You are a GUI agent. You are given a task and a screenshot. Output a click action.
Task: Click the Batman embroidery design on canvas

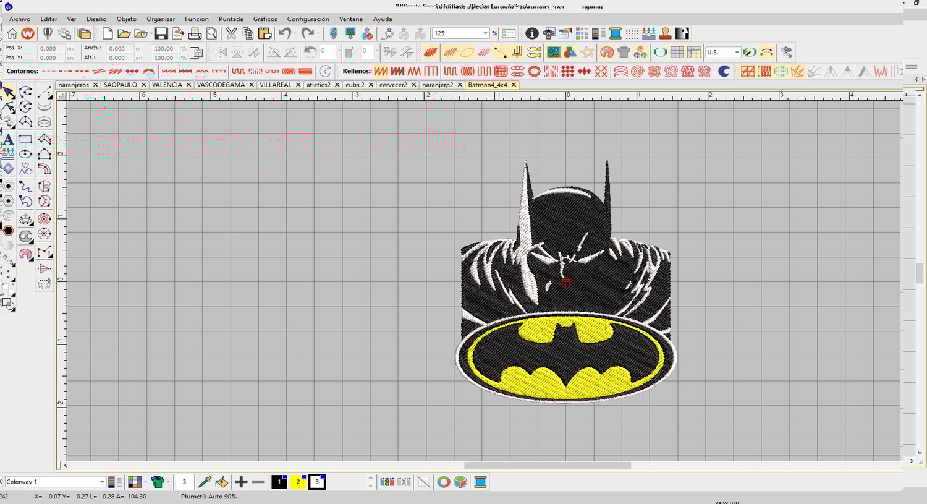565,283
